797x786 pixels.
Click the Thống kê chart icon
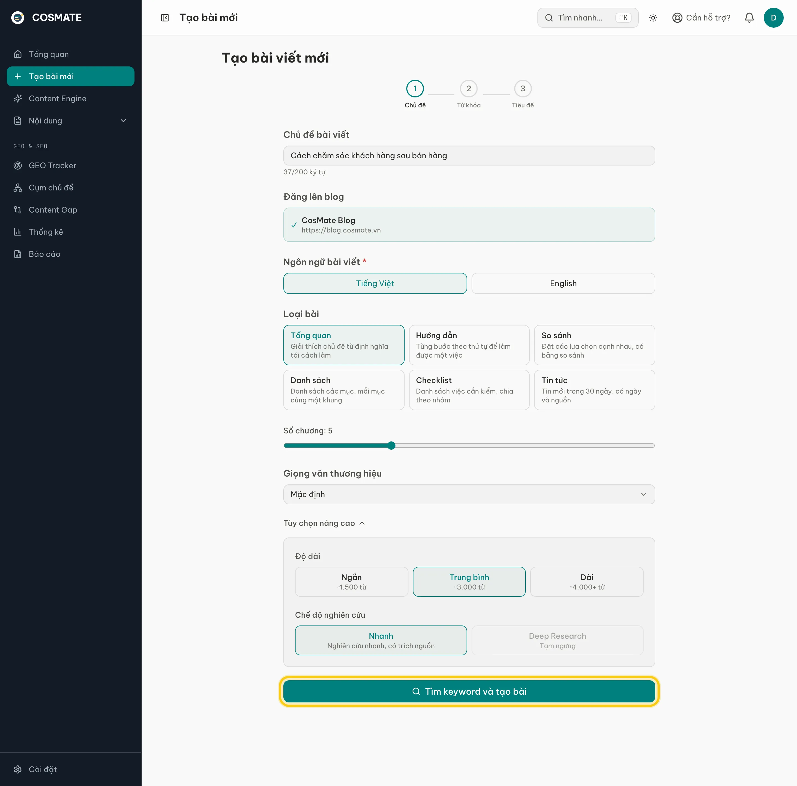(x=18, y=232)
